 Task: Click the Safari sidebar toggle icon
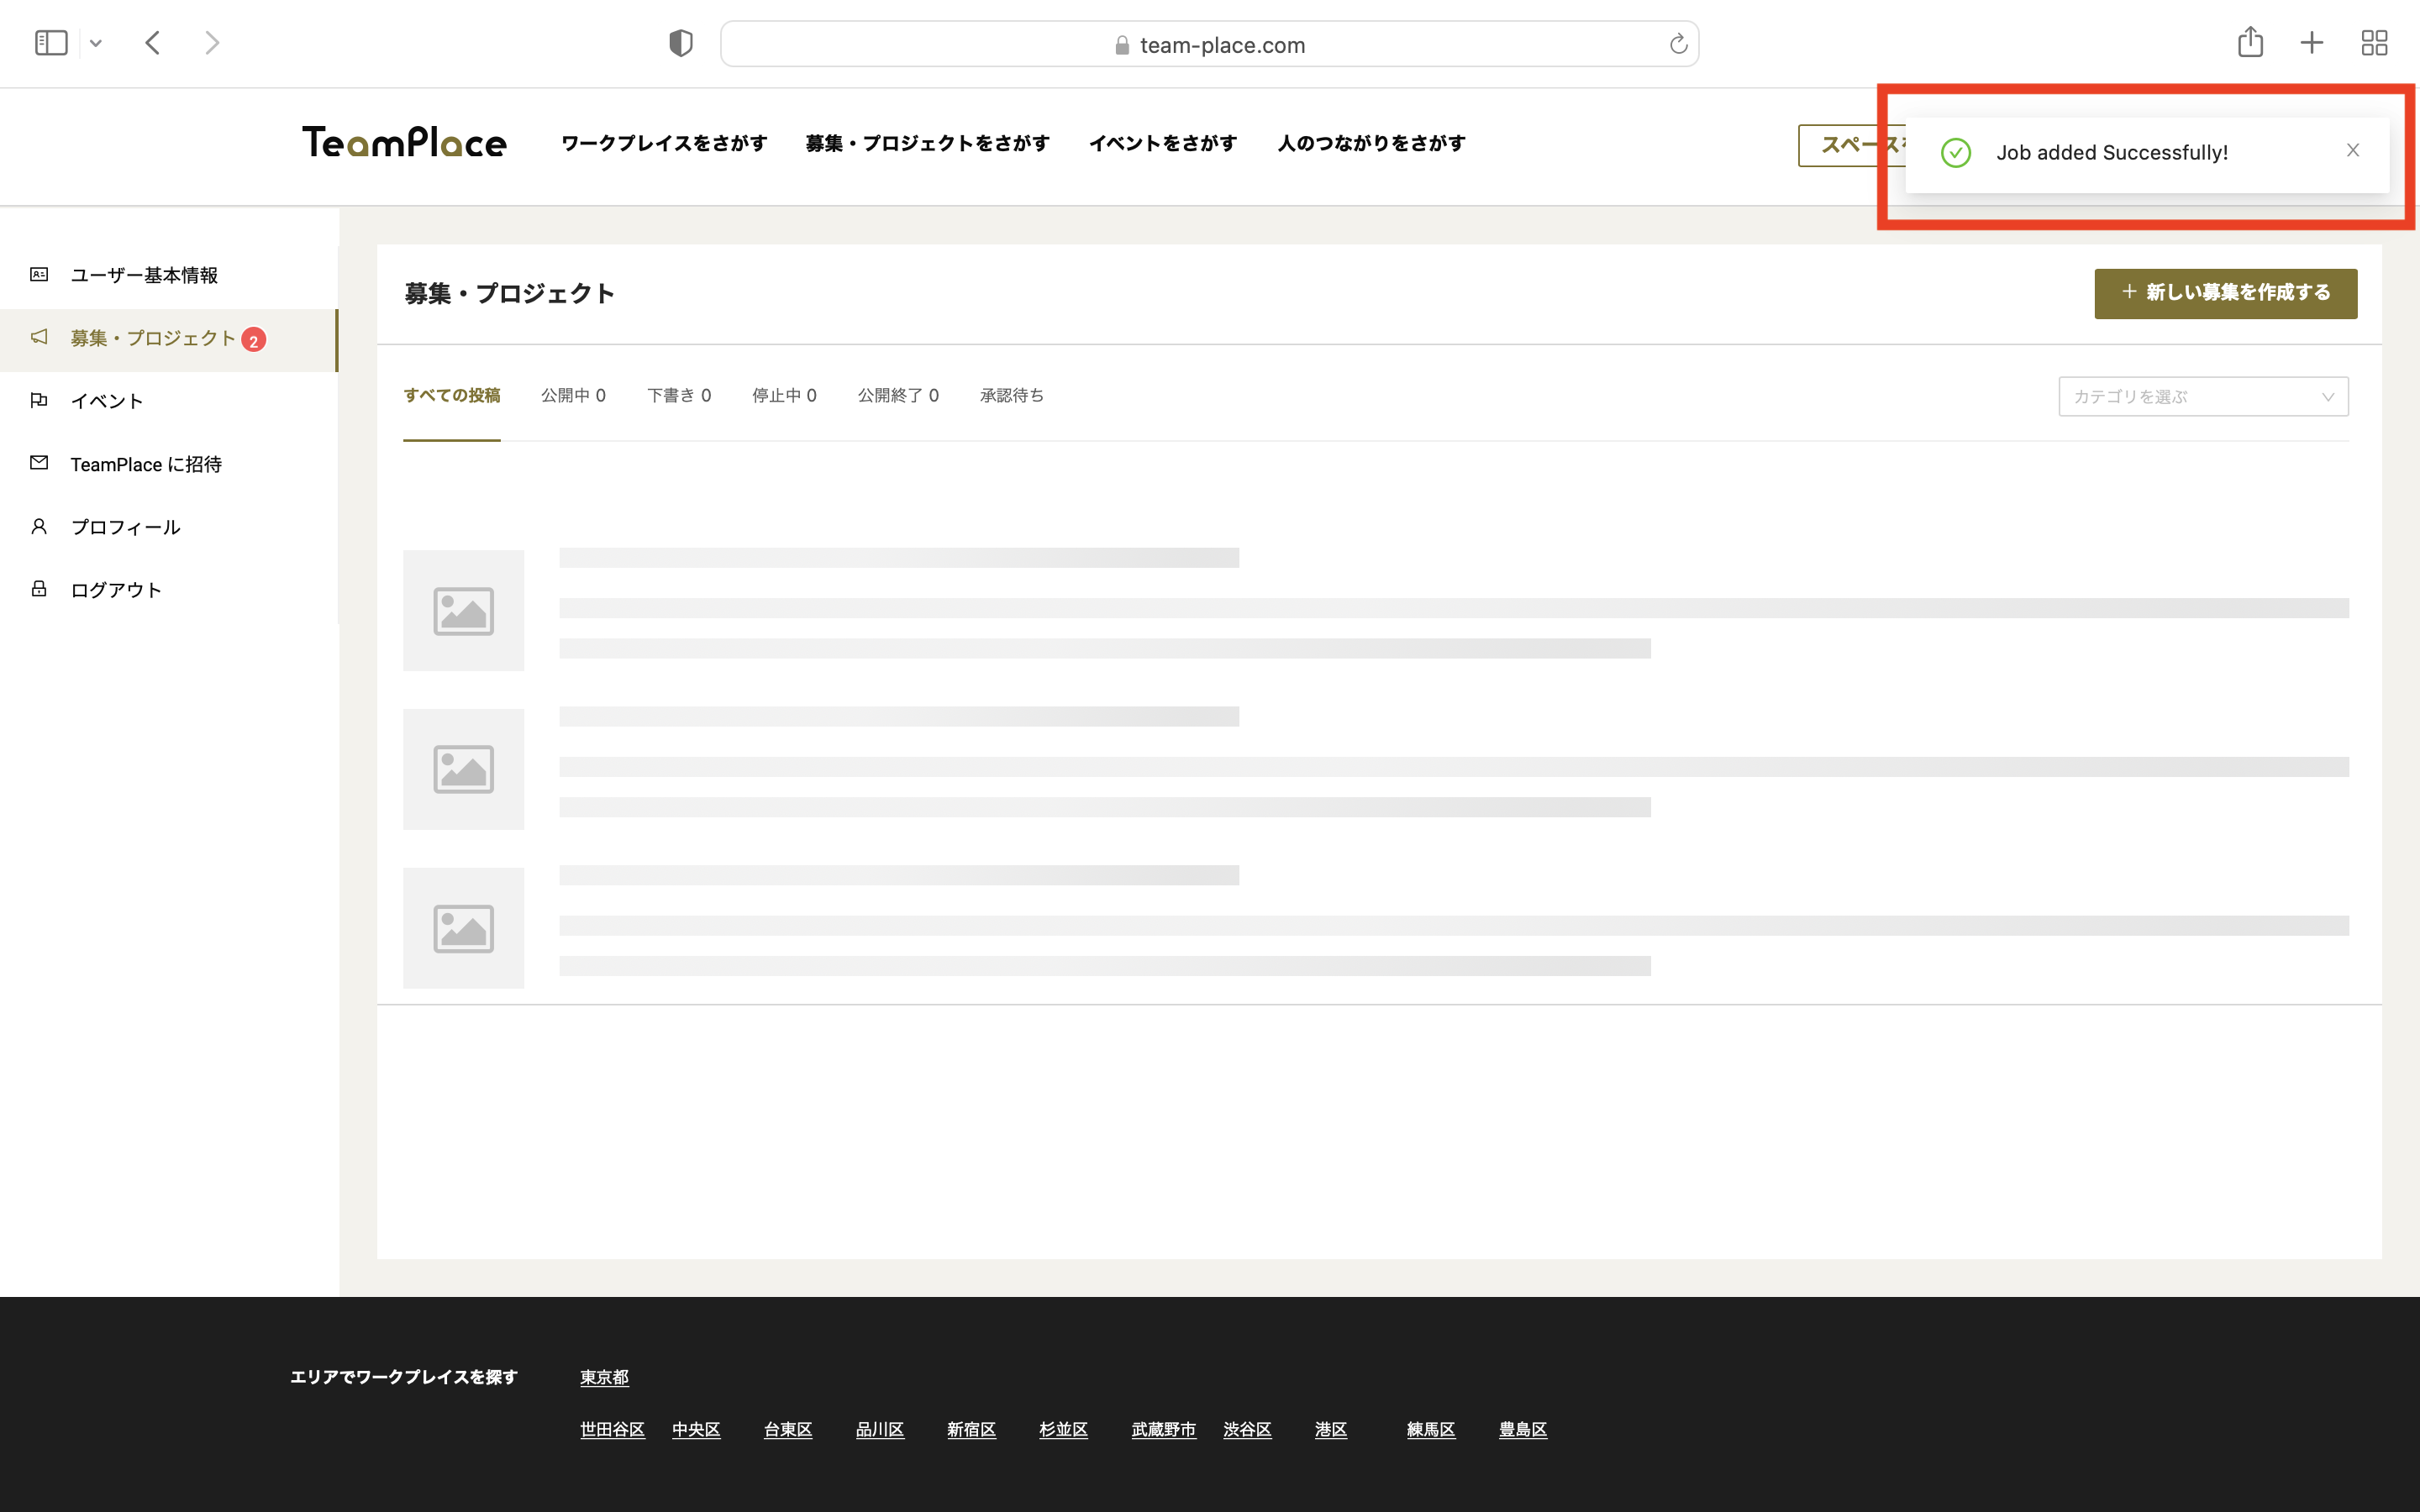(51, 43)
